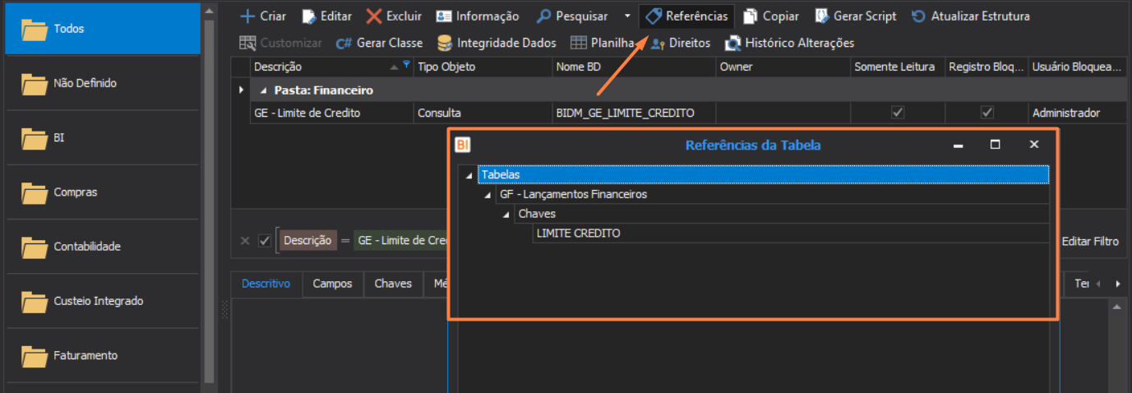Image resolution: width=1132 pixels, height=393 pixels.
Task: Click the Excluir red X icon
Action: pos(374,16)
